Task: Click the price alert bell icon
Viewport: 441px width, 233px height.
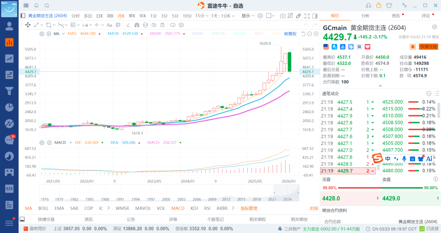Action: point(413,47)
